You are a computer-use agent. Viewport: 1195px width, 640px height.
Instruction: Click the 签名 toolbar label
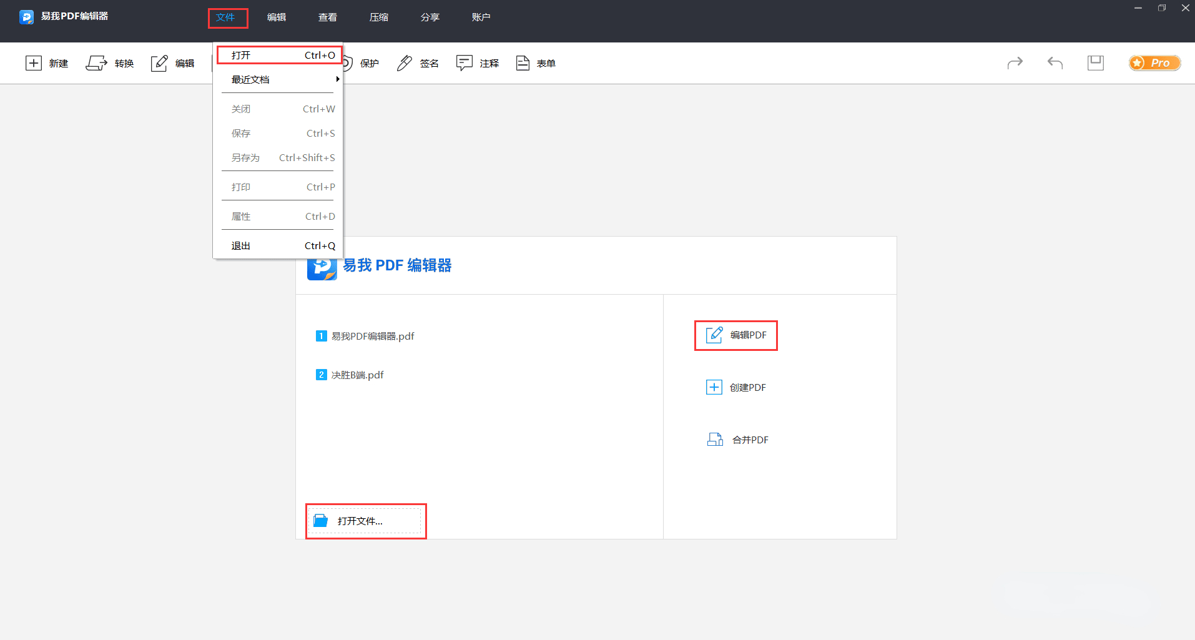pyautogui.click(x=430, y=64)
